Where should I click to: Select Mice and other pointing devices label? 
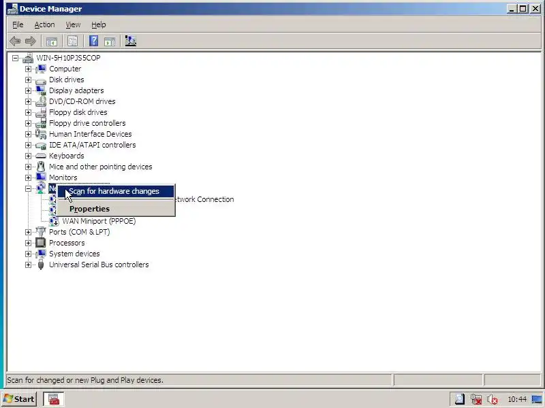point(100,167)
